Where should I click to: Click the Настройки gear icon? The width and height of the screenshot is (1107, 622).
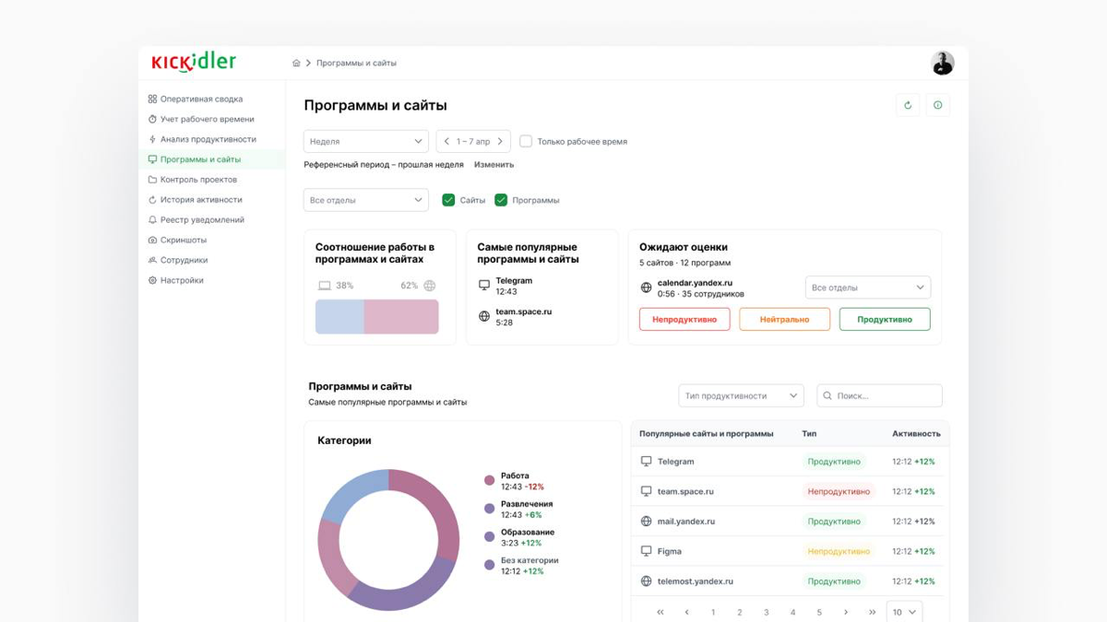coord(152,280)
